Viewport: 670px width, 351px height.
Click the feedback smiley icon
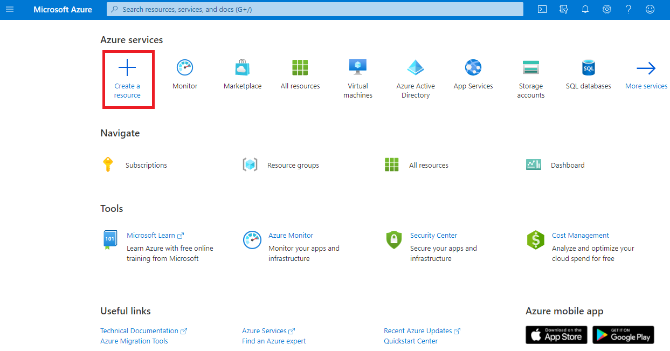(650, 9)
